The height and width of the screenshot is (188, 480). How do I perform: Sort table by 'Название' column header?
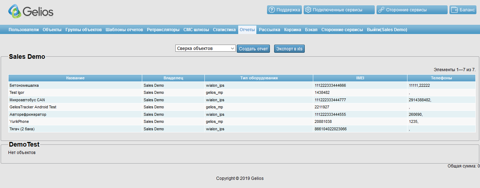coord(75,78)
